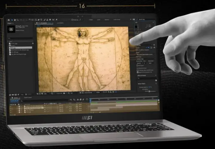Select the Puppet Pin tool
Screen dimensions: 215x149
pos(56,20)
